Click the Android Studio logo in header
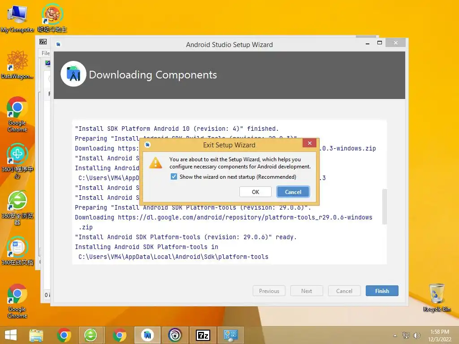The width and height of the screenshot is (459, 344). point(73,74)
